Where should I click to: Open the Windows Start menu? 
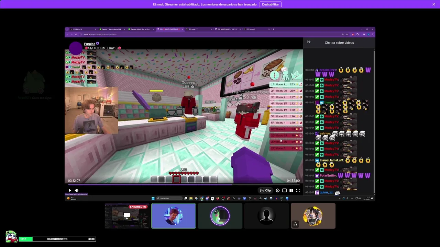(153, 198)
